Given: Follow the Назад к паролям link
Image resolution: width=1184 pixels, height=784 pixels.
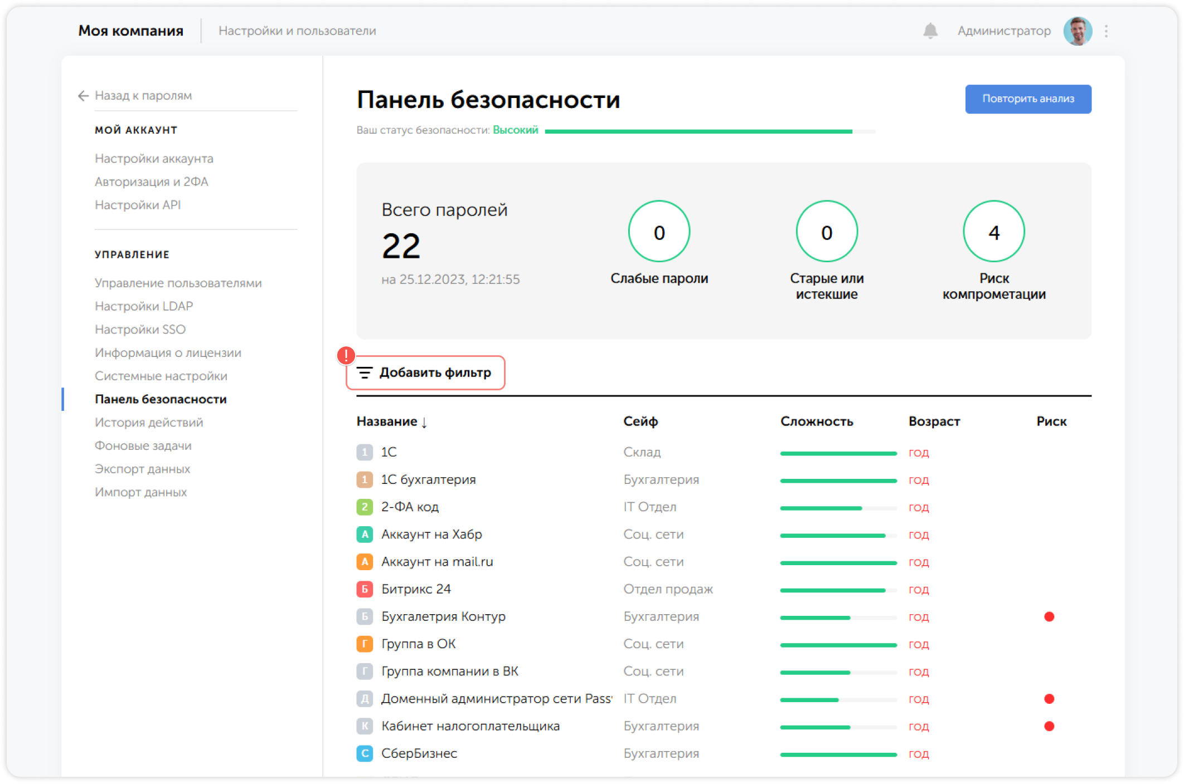Looking at the screenshot, I should (x=143, y=96).
